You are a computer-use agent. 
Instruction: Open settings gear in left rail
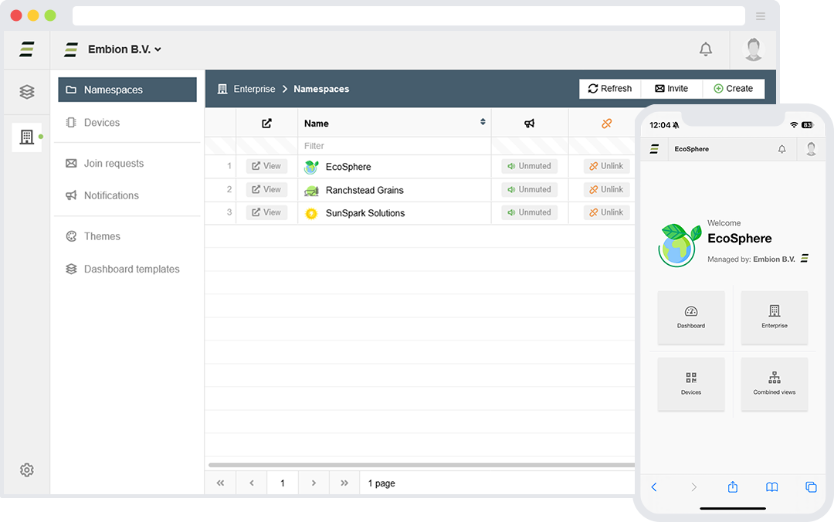click(x=27, y=469)
